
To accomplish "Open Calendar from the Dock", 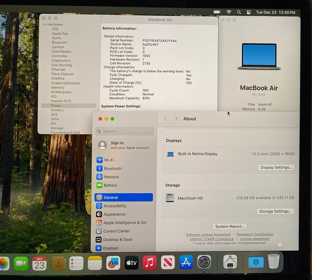I will coord(39,263).
